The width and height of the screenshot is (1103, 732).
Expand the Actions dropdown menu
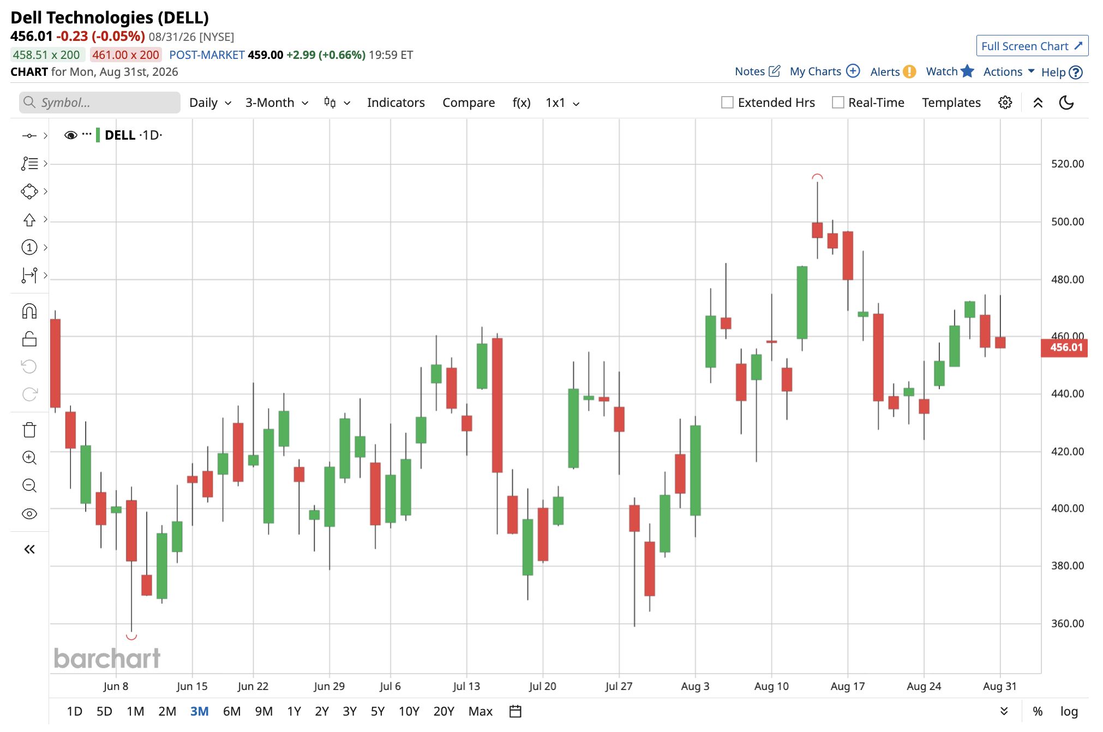pyautogui.click(x=1009, y=72)
